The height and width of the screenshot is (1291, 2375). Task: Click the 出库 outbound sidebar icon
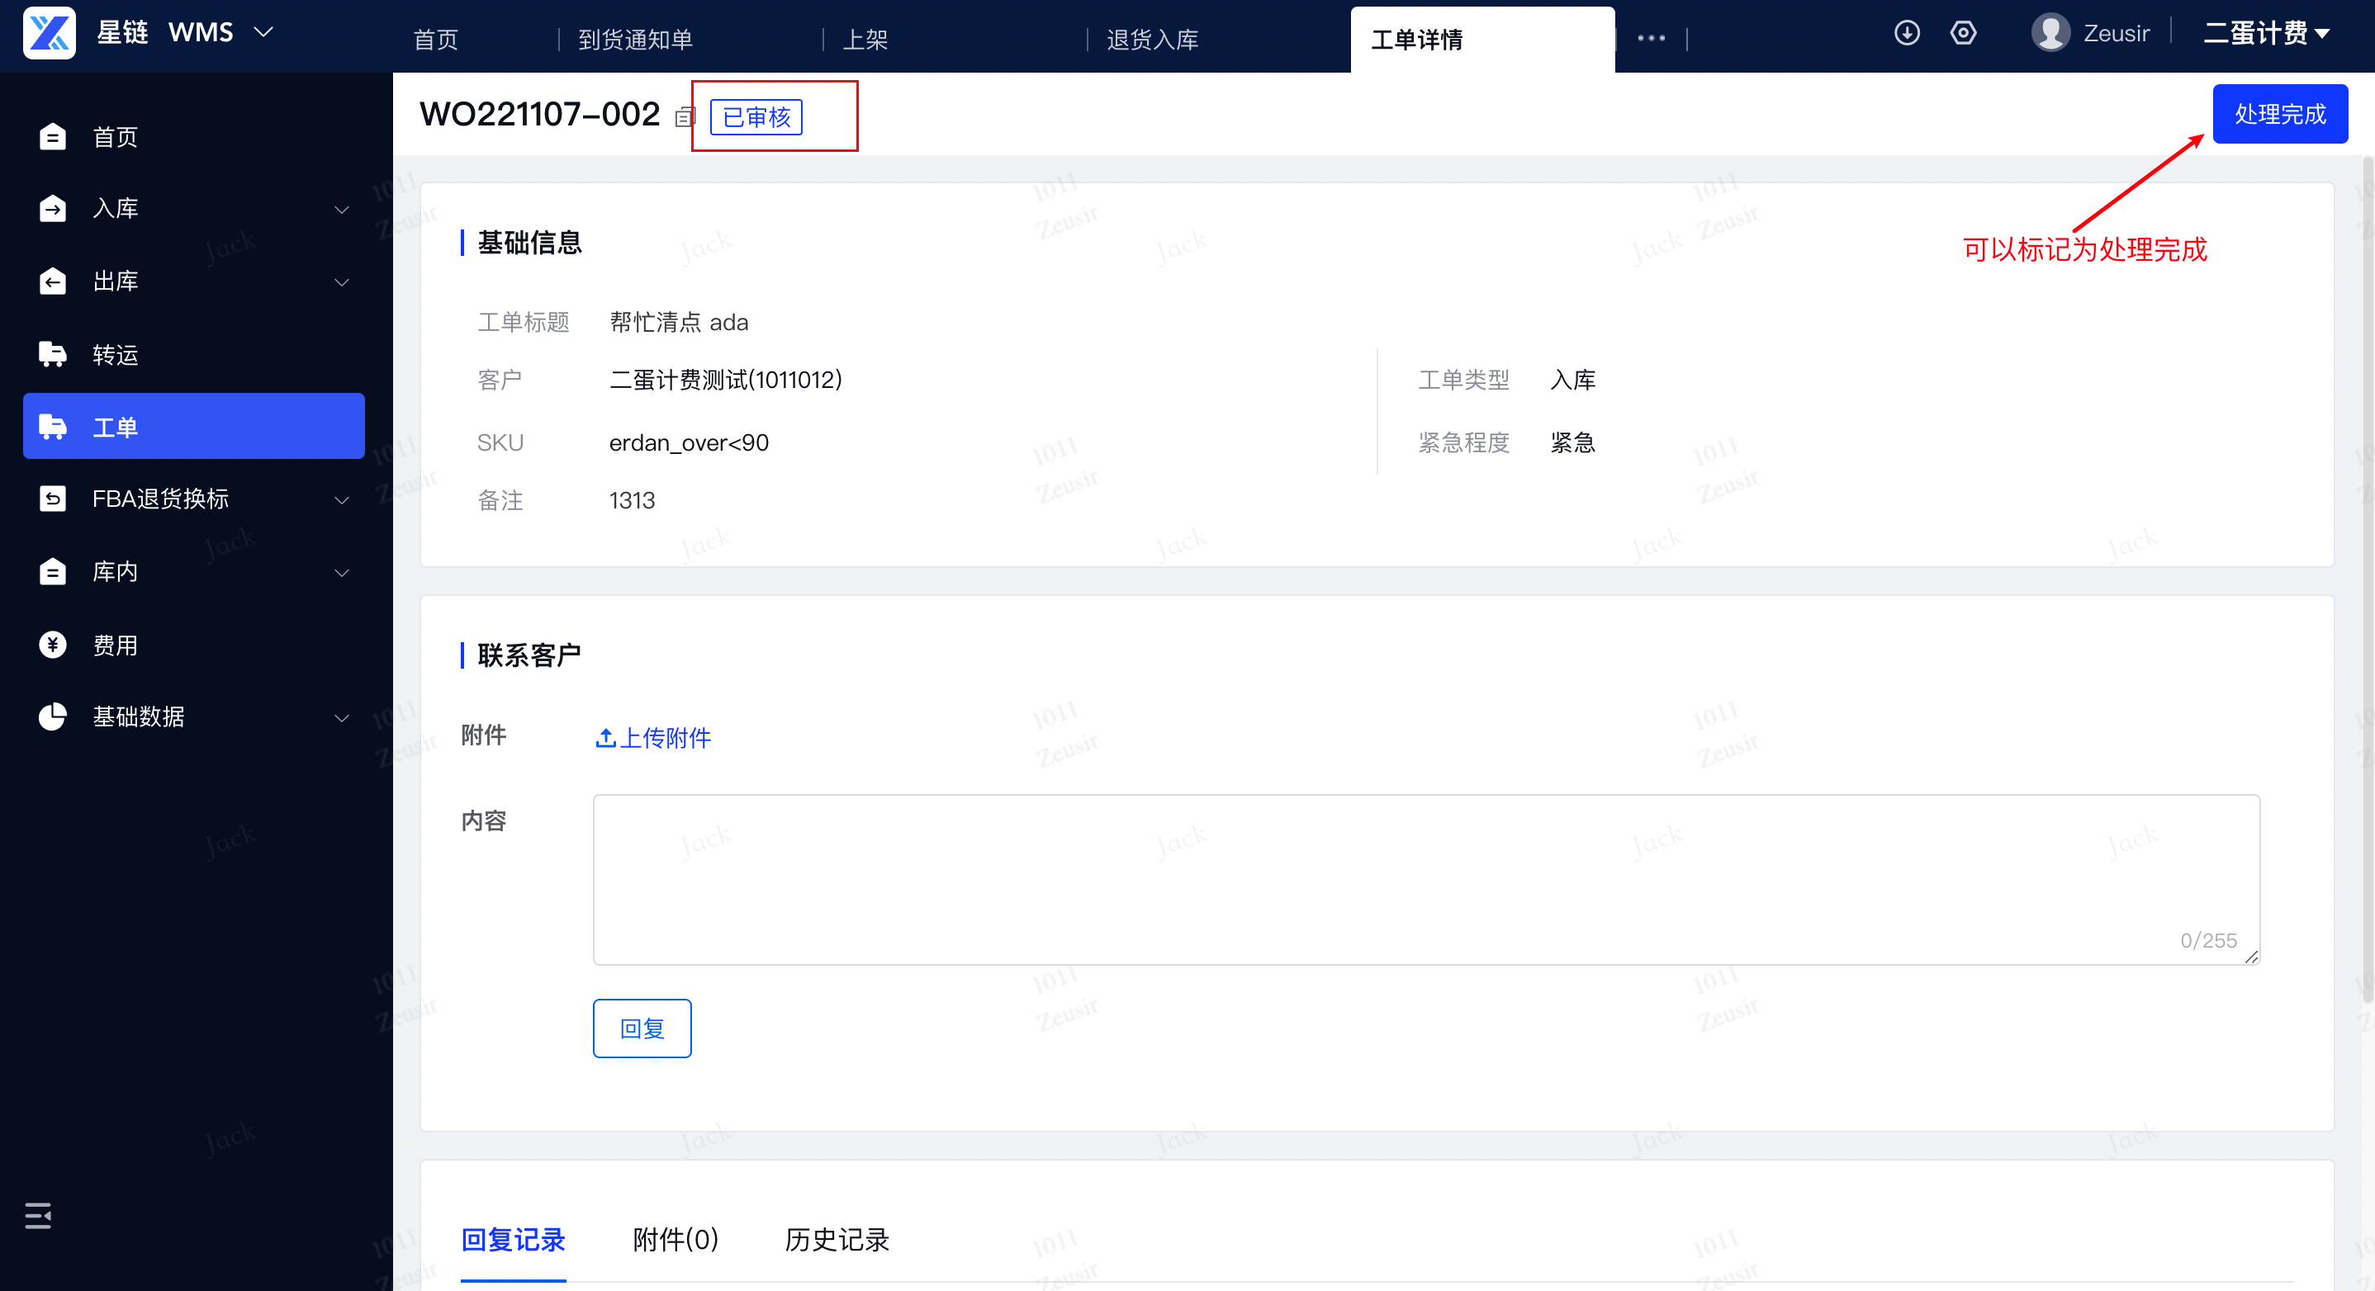point(53,281)
